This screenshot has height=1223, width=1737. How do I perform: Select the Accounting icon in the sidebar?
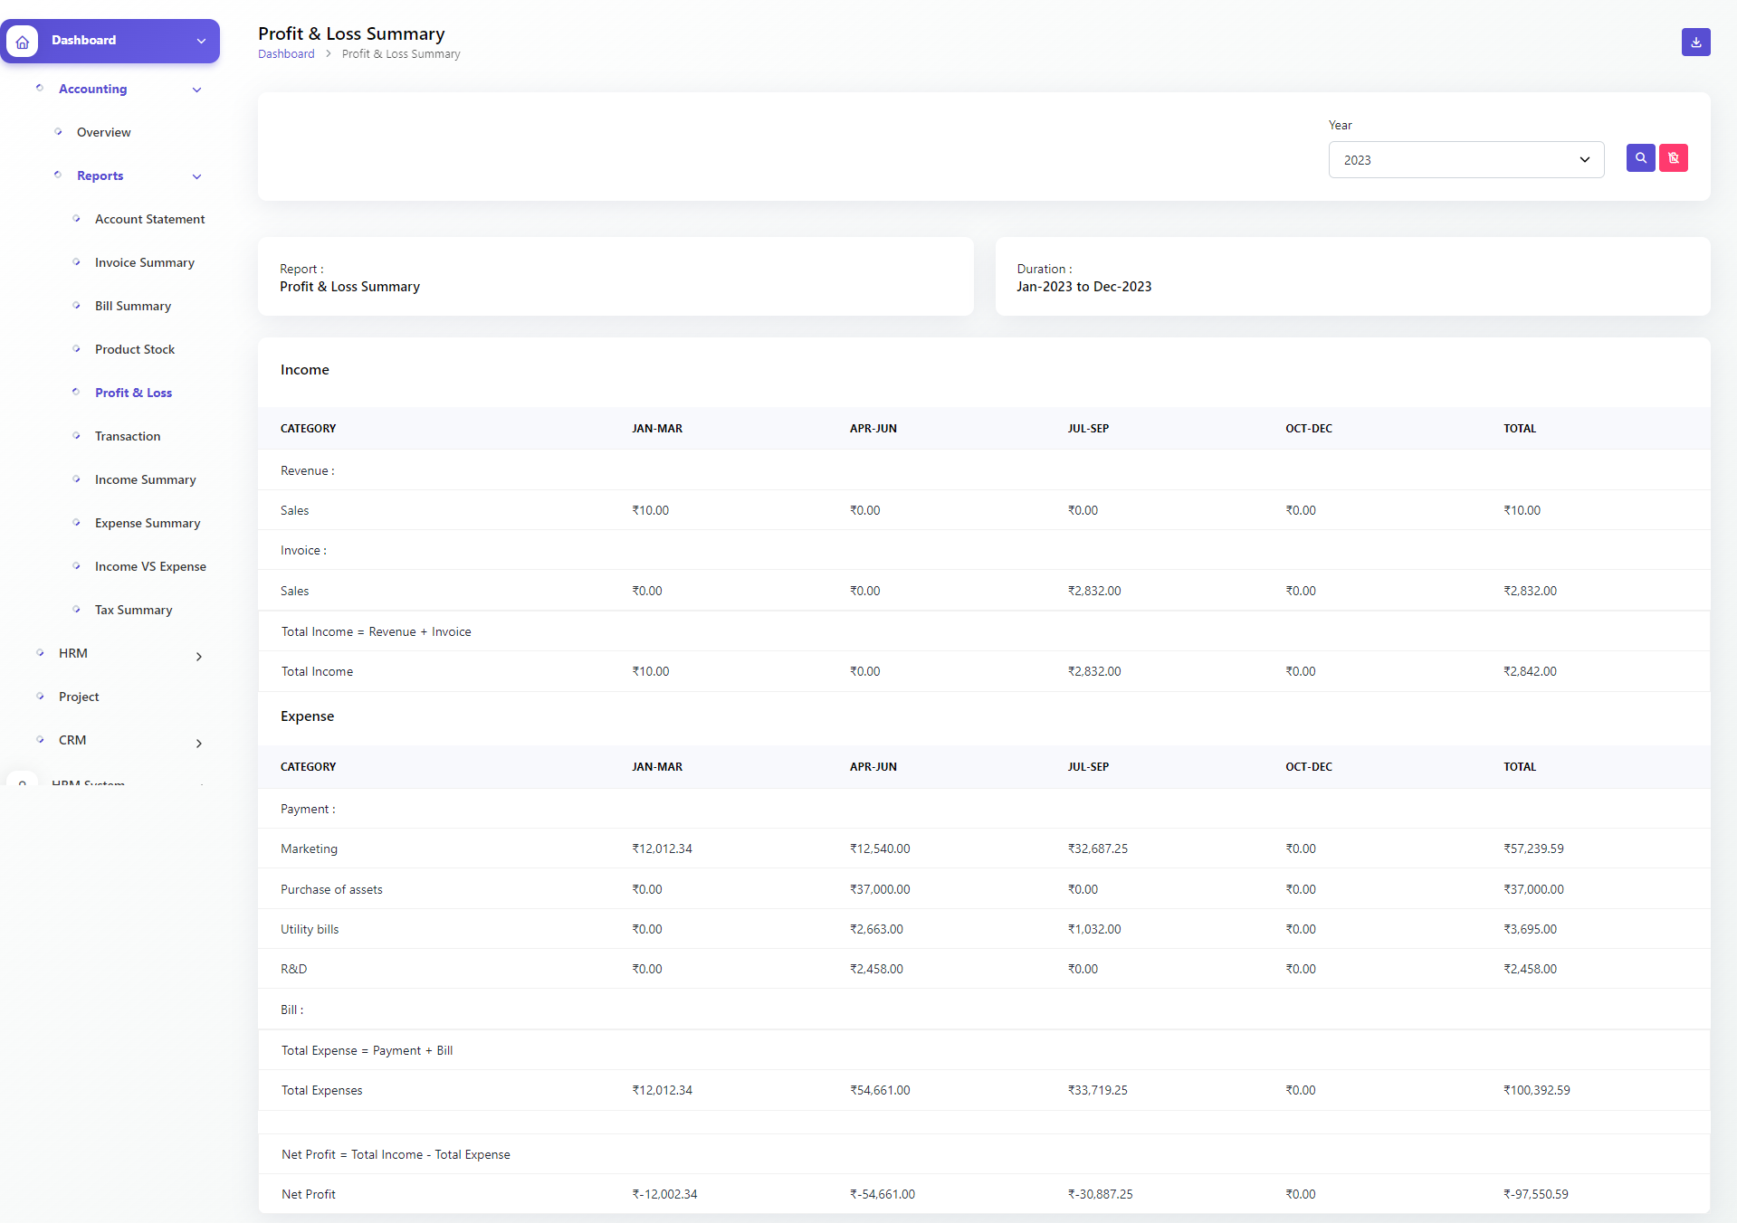pyautogui.click(x=40, y=88)
